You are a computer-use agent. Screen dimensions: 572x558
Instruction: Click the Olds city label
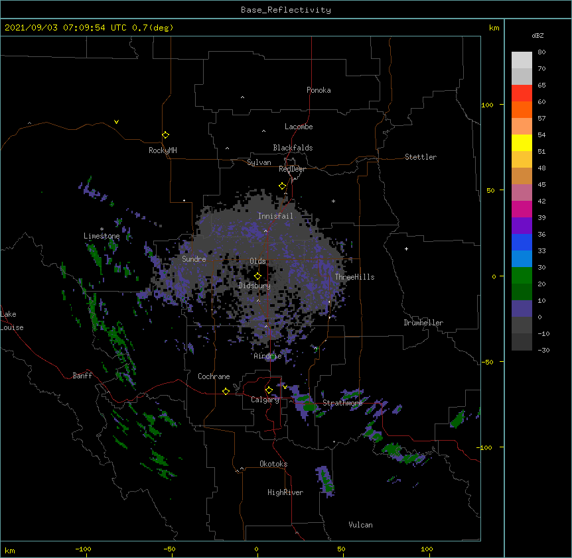257,261
